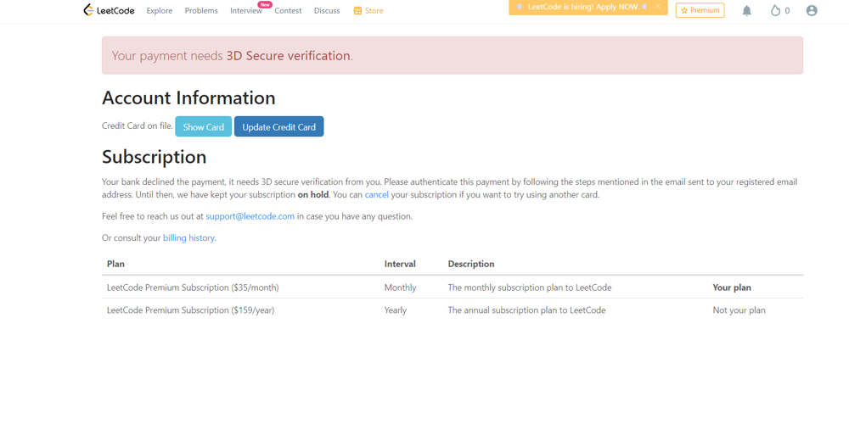Viewport: 849px width, 441px height.
Task: Click the Premium star button
Action: point(700,11)
